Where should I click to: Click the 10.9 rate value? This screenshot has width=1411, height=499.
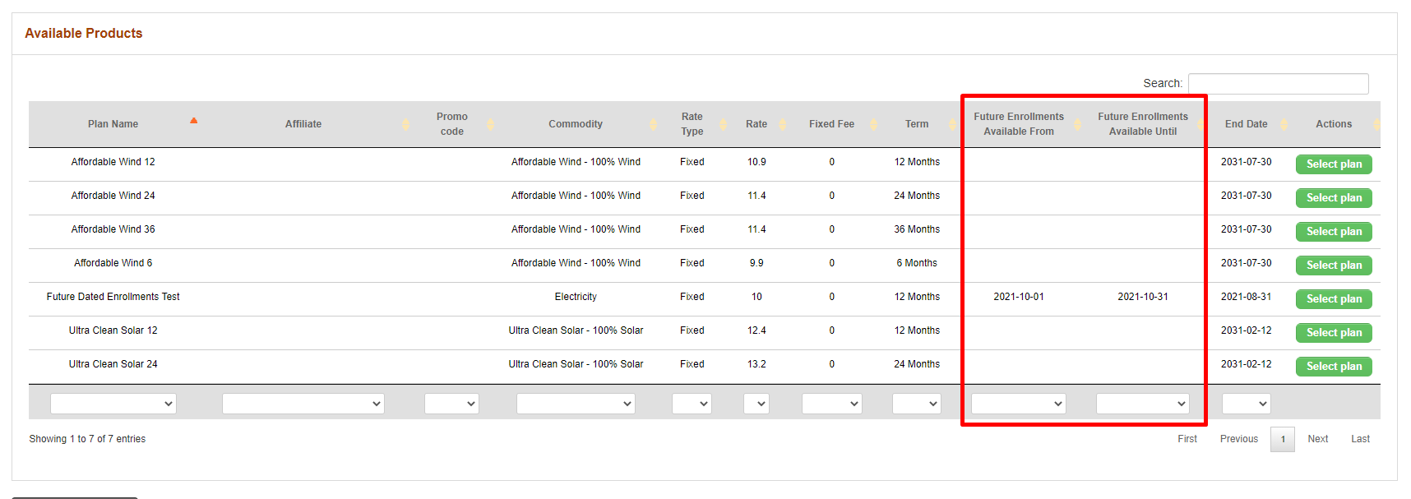click(x=756, y=162)
